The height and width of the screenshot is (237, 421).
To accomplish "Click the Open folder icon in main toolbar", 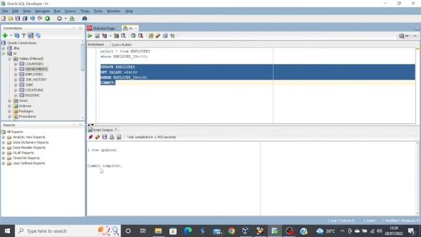I will click(x=11, y=18).
